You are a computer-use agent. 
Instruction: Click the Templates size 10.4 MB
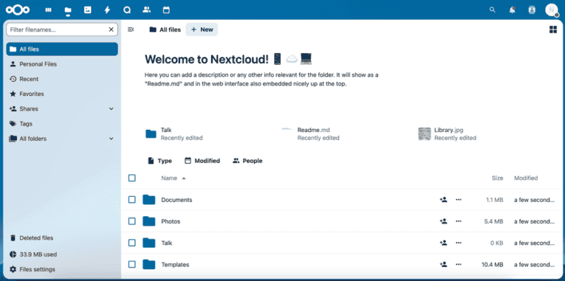point(492,265)
